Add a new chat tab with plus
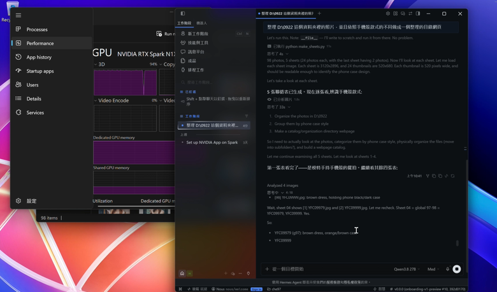Viewport: 497px width, 292px height. [x=319, y=13]
